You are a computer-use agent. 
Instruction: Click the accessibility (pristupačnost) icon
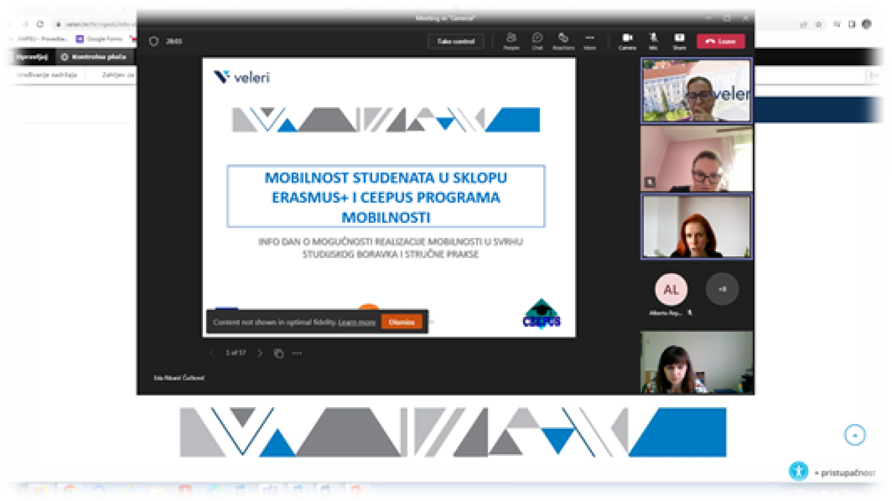pos(799,471)
